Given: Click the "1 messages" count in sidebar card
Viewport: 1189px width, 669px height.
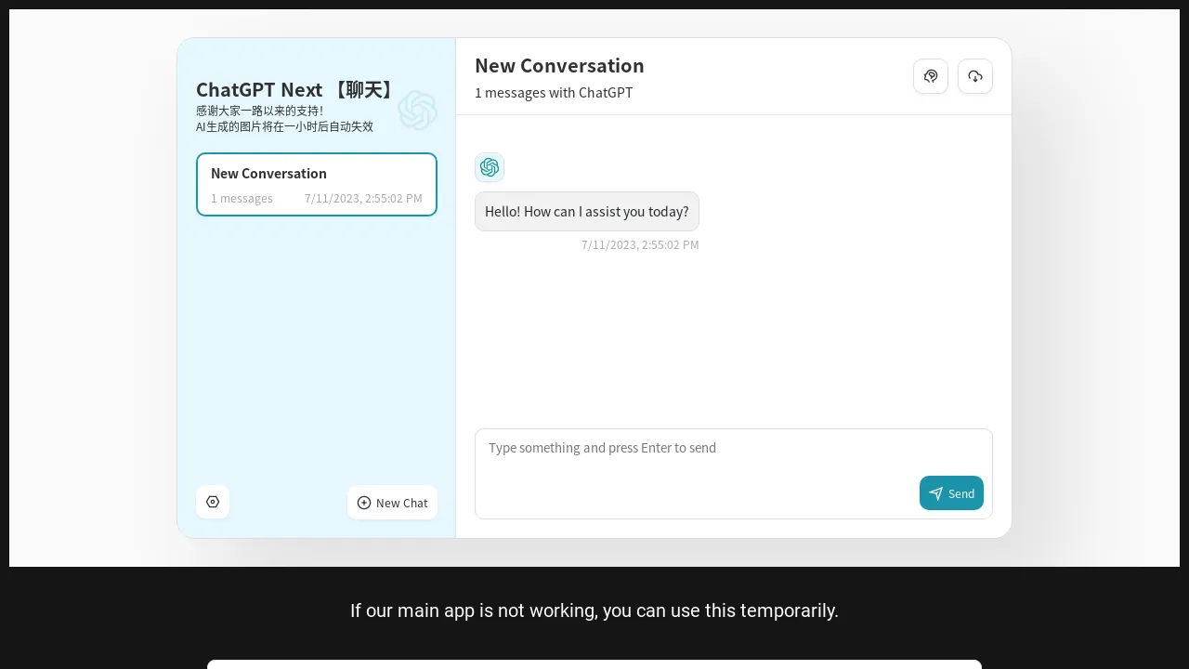Looking at the screenshot, I should tap(242, 199).
